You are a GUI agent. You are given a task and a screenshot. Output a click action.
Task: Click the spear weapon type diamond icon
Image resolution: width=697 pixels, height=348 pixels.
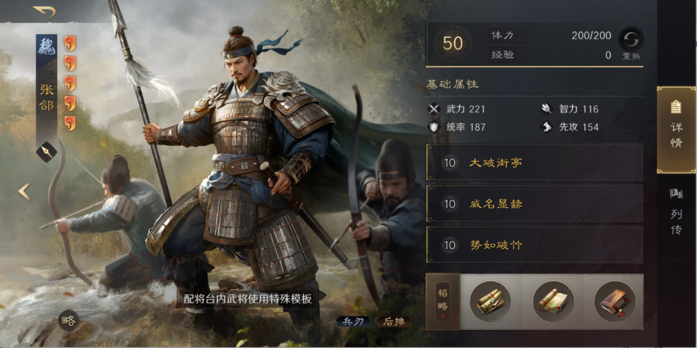coord(47,152)
